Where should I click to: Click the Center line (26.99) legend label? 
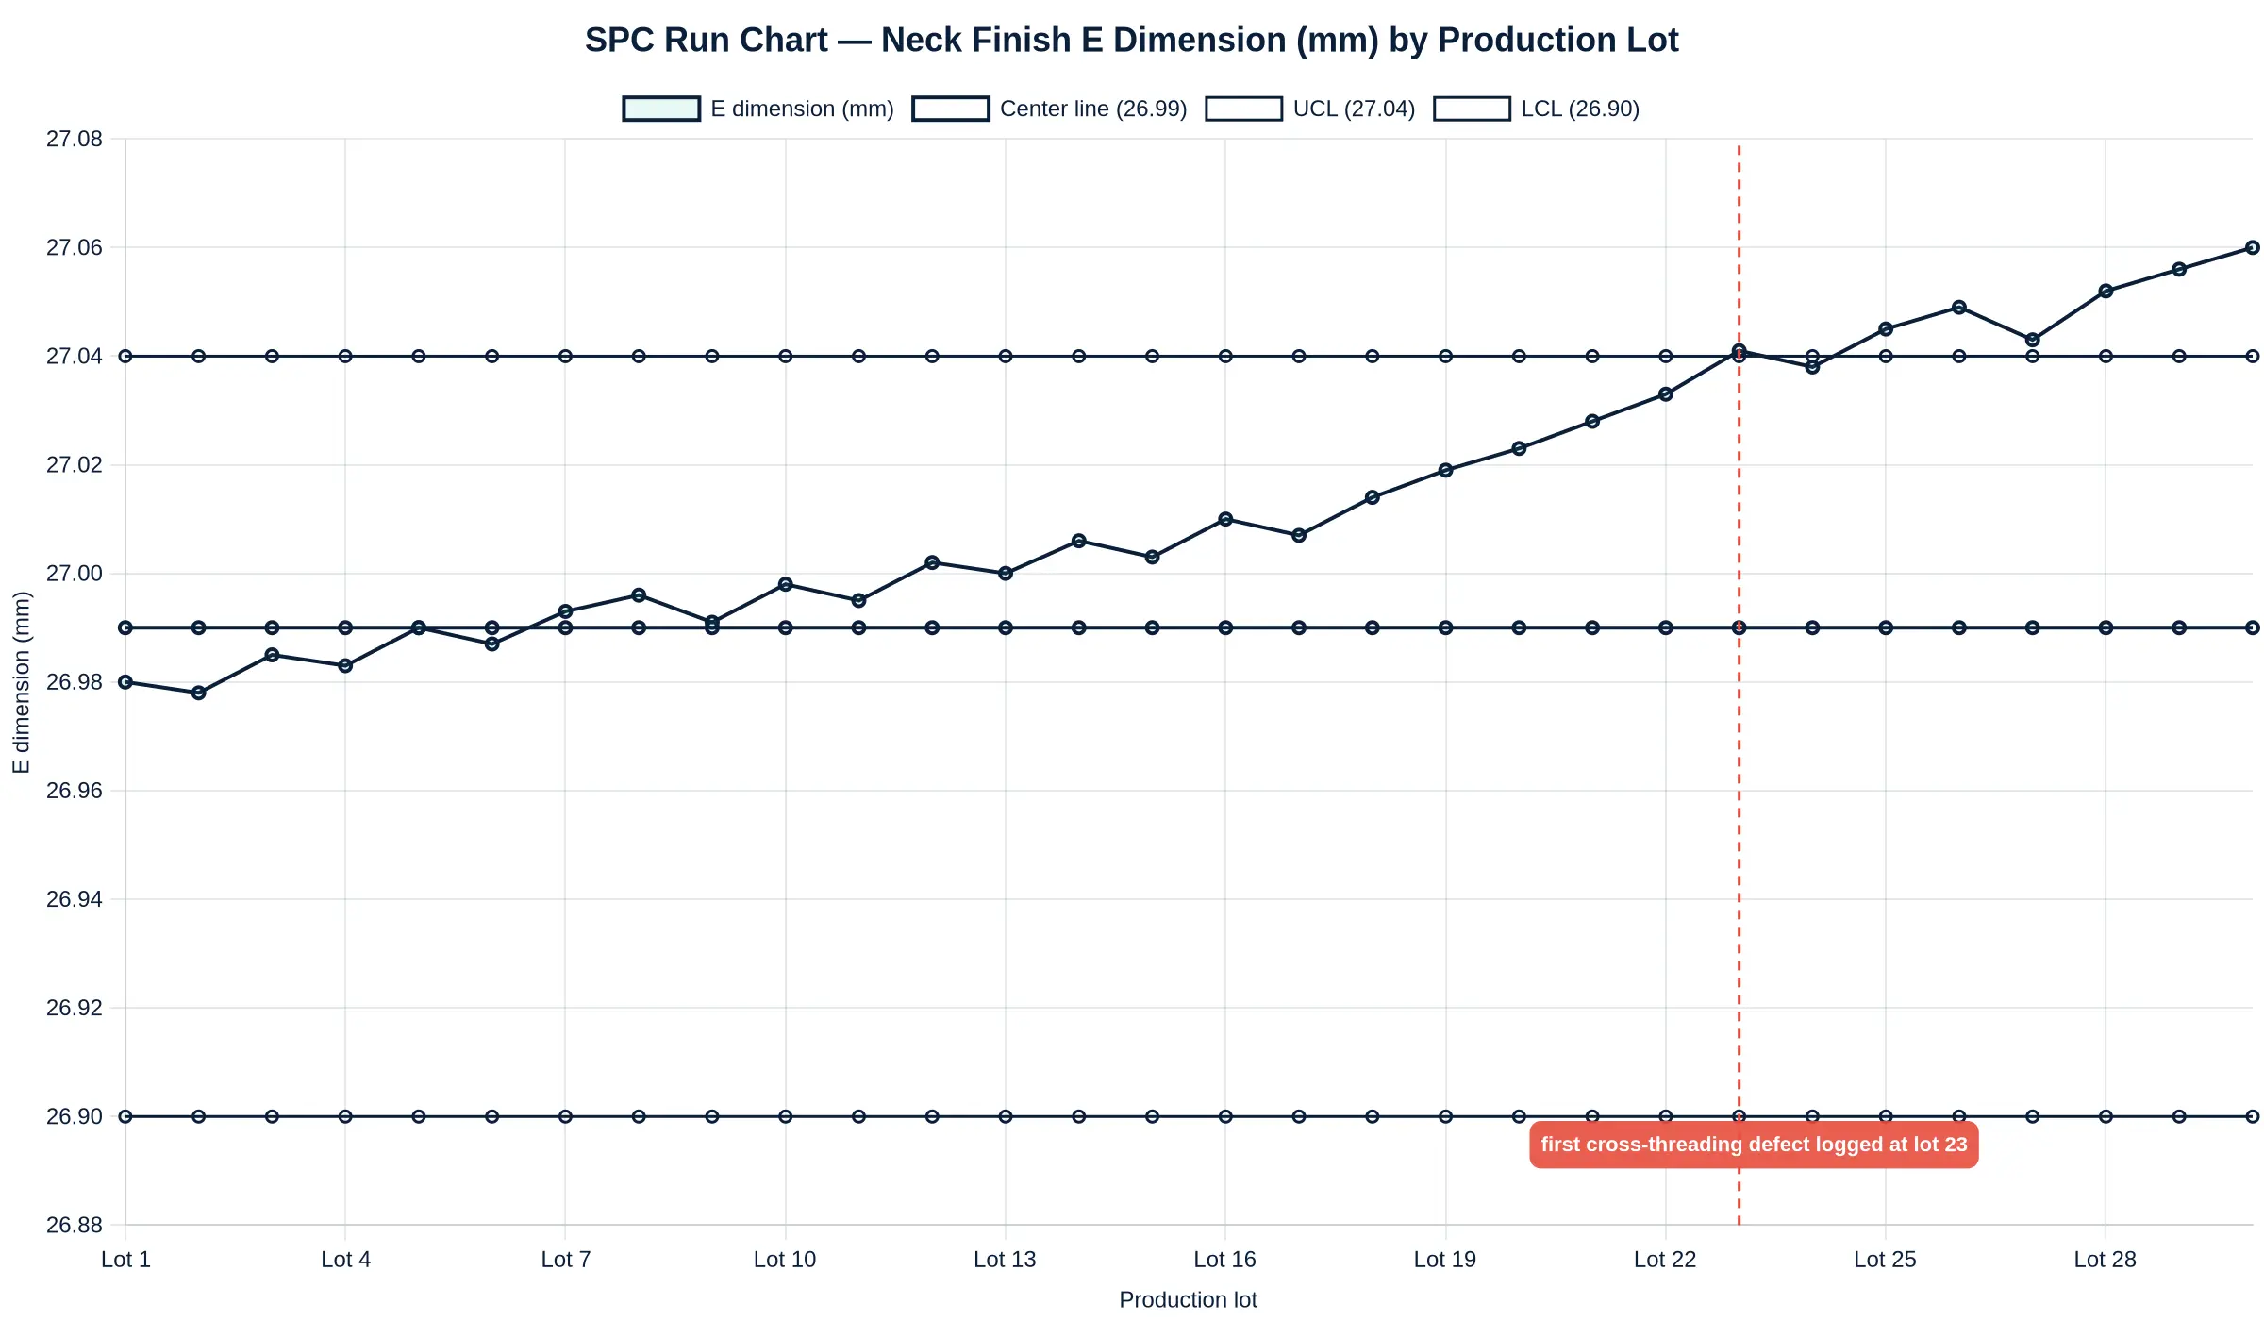click(x=1093, y=109)
